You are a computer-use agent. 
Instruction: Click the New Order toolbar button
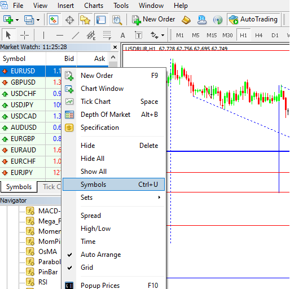[x=153, y=19]
